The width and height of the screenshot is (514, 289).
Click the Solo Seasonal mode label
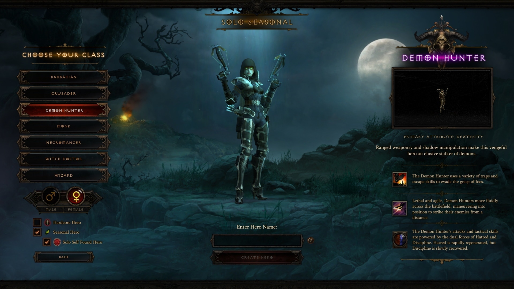(257, 22)
